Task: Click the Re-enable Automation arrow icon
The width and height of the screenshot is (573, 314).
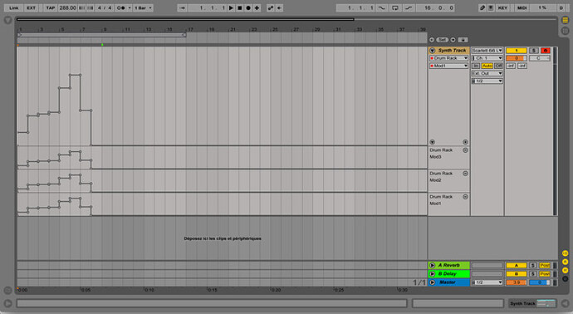Action: pyautogui.click(x=279, y=7)
